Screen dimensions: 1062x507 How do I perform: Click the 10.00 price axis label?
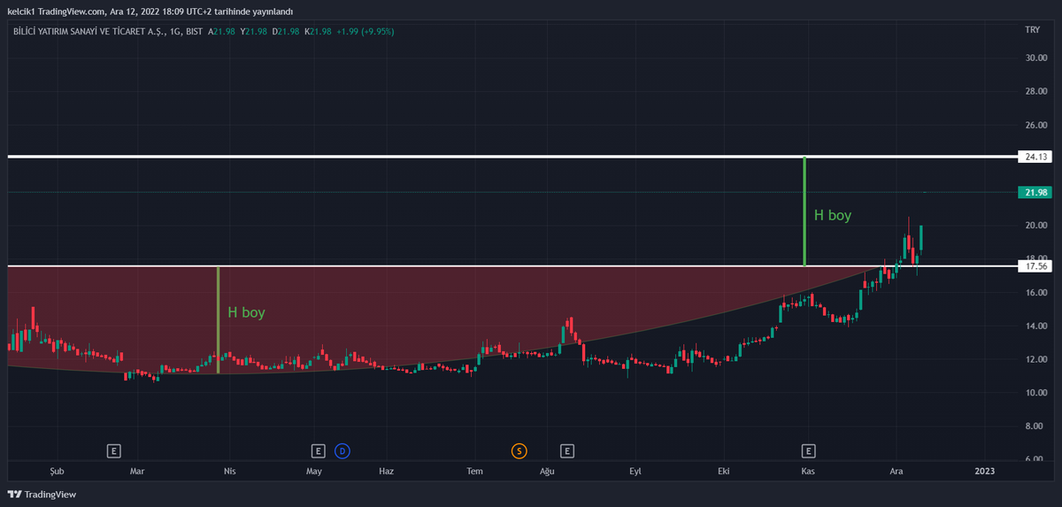tap(1035, 393)
